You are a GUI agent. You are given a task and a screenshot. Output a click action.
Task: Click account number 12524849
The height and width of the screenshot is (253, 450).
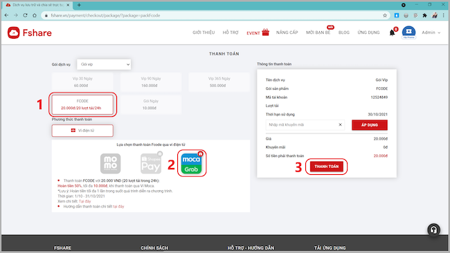pos(379,97)
